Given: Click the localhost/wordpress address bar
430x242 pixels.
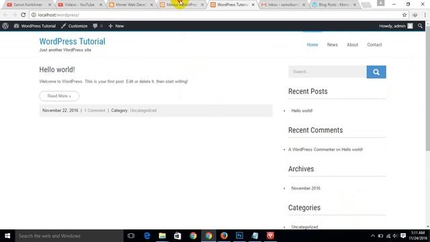Looking at the screenshot, I should pos(219,15).
